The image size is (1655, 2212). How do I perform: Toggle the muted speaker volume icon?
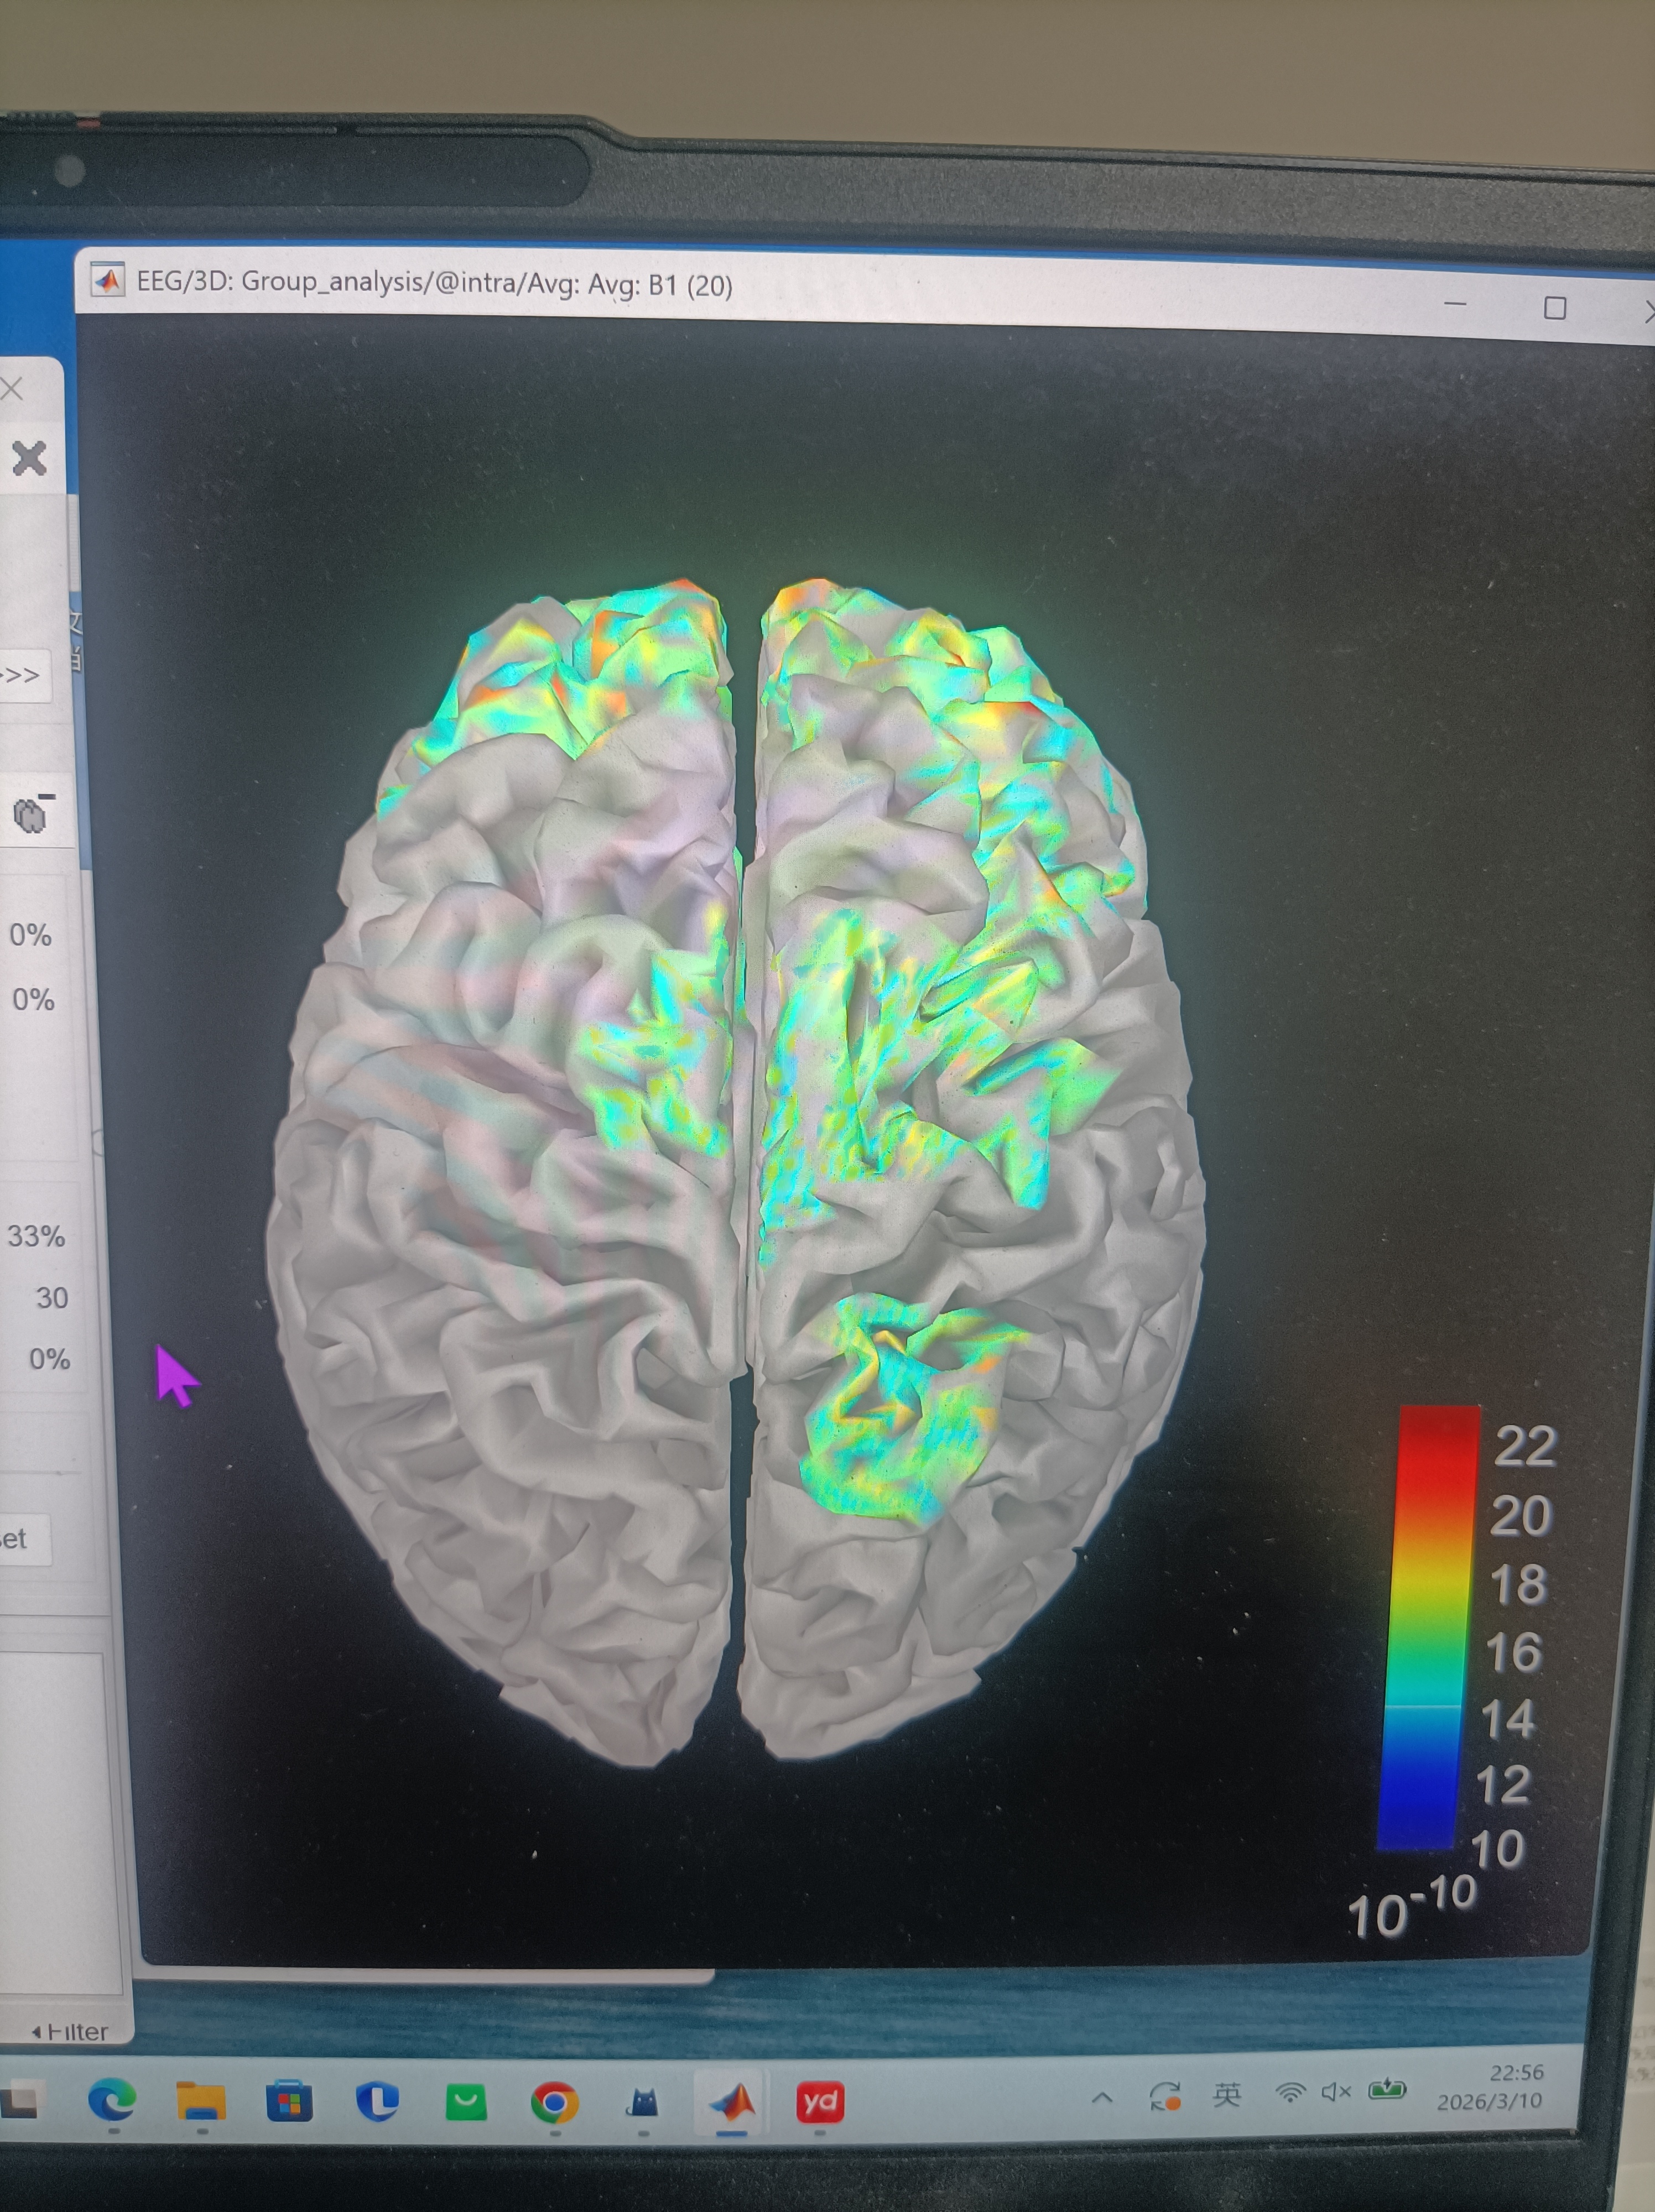click(1336, 2092)
